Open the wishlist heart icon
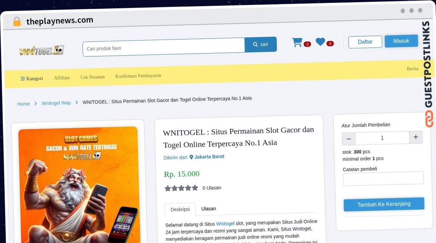The height and width of the screenshot is (243, 436). pos(320,42)
